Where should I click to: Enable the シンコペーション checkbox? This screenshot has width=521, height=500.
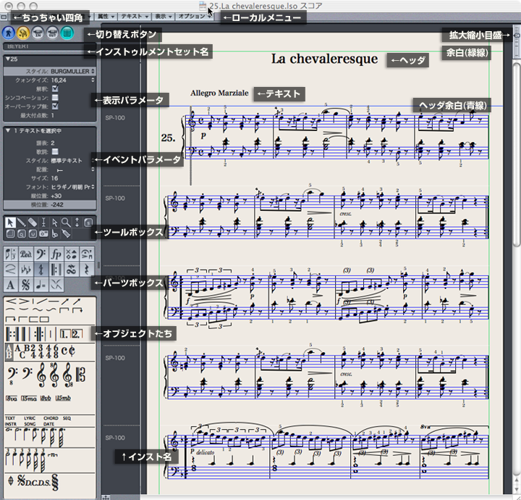point(55,98)
